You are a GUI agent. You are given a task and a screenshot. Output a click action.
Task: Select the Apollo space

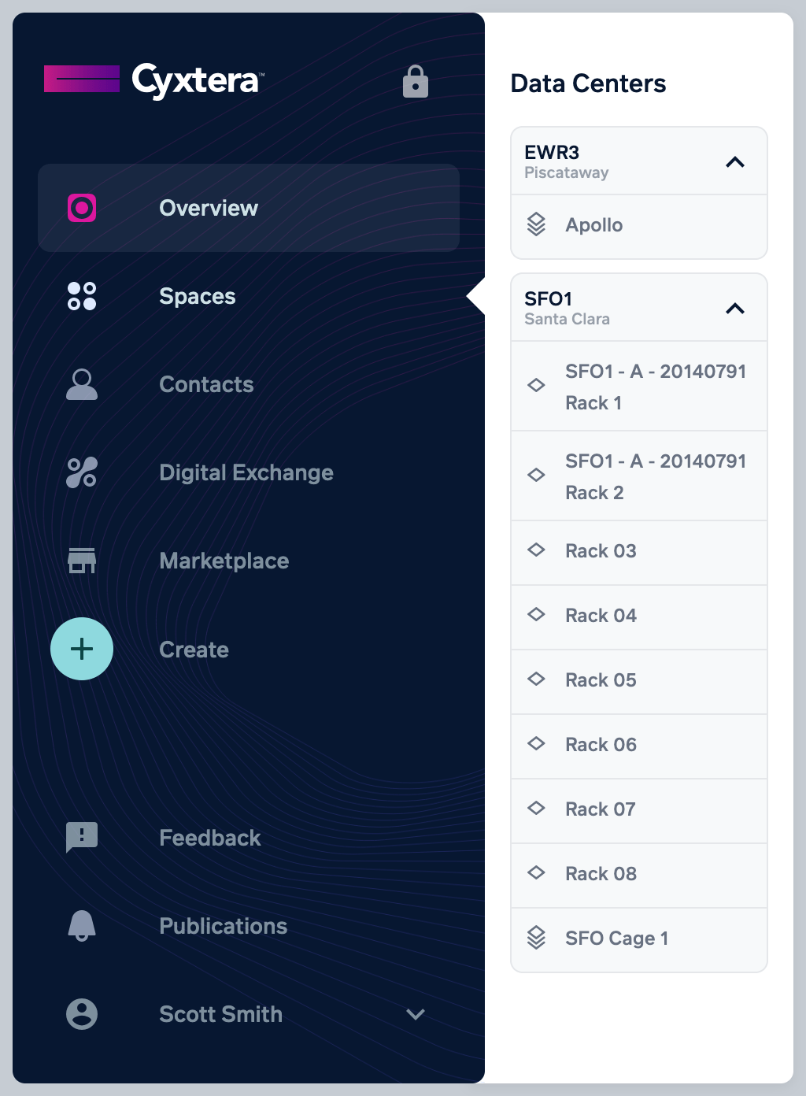[639, 226]
